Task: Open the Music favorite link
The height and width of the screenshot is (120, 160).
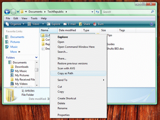Action: 14,47
